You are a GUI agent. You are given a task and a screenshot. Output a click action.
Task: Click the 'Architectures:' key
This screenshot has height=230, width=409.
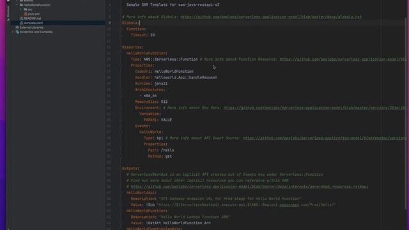(x=150, y=89)
